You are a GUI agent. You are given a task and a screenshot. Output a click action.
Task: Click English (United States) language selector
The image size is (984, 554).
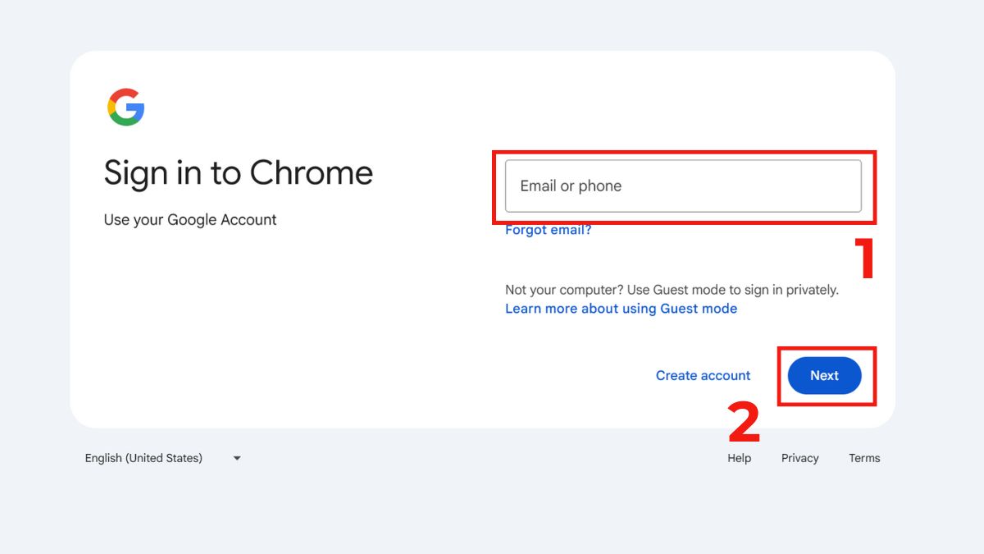tap(143, 458)
